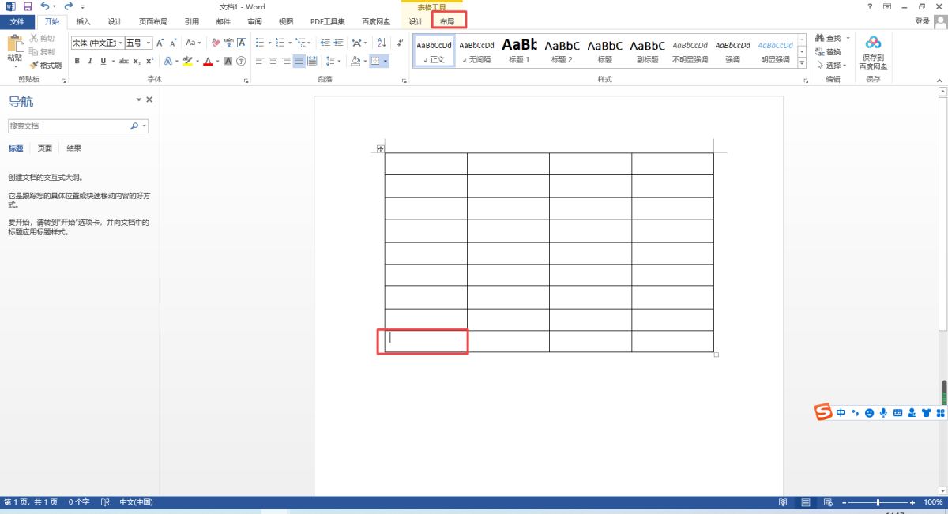The image size is (948, 514).
Task: Center-align the paragraph text
Action: click(x=273, y=61)
